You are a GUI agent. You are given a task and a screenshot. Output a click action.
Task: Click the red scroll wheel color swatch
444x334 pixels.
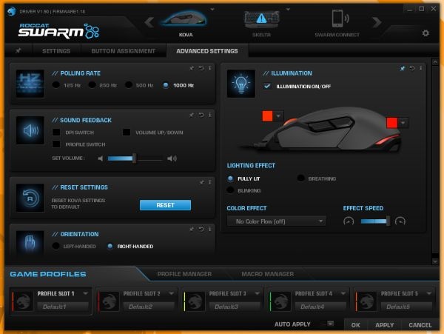pyautogui.click(x=268, y=116)
